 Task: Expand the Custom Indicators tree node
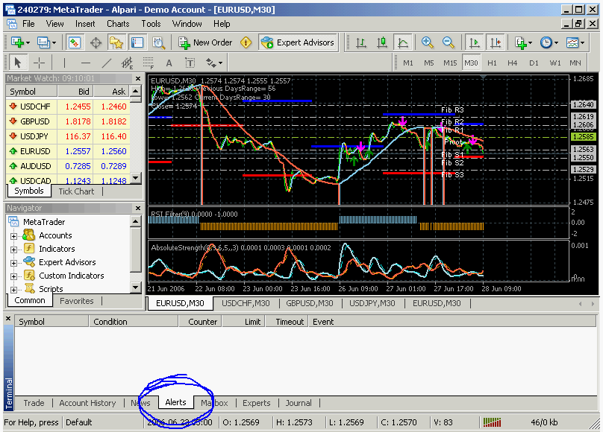click(x=14, y=276)
